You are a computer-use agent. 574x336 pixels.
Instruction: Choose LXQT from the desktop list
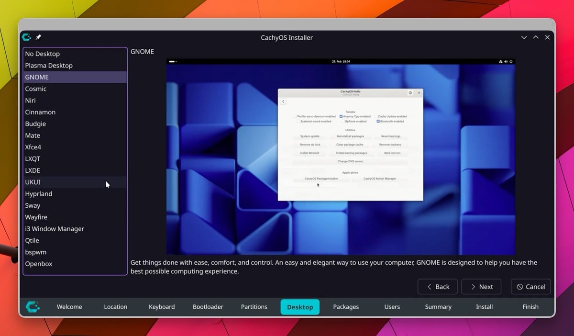pyautogui.click(x=75, y=159)
